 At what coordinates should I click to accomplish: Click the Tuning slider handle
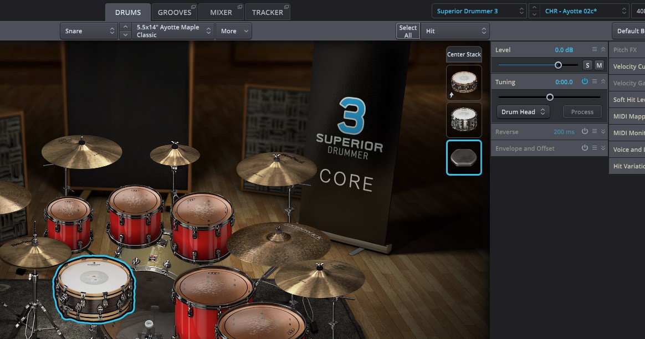pyautogui.click(x=550, y=97)
